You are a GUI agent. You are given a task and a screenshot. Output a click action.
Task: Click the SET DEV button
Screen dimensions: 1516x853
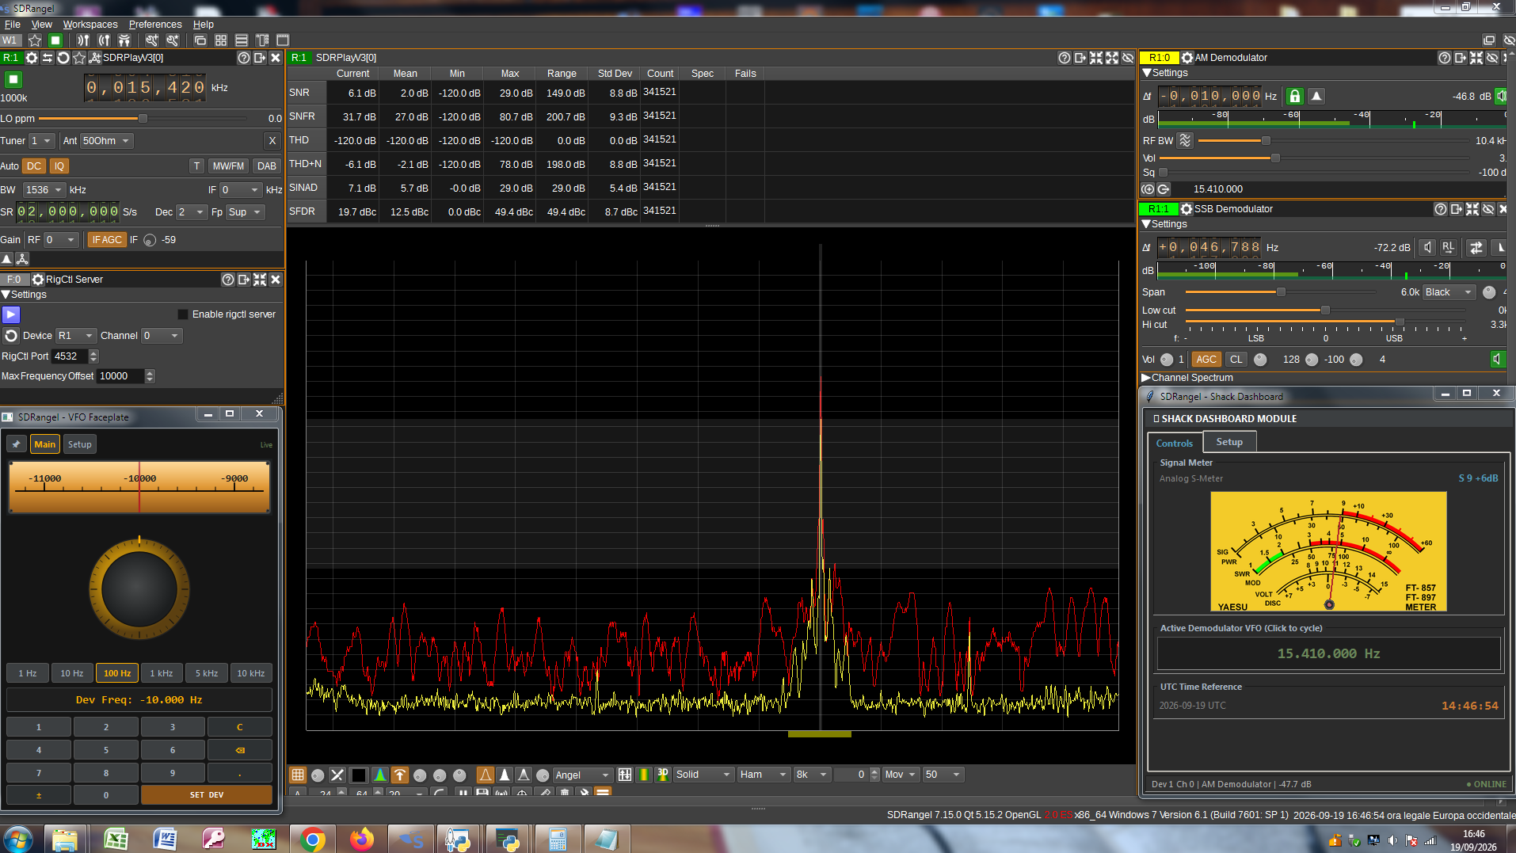207,794
